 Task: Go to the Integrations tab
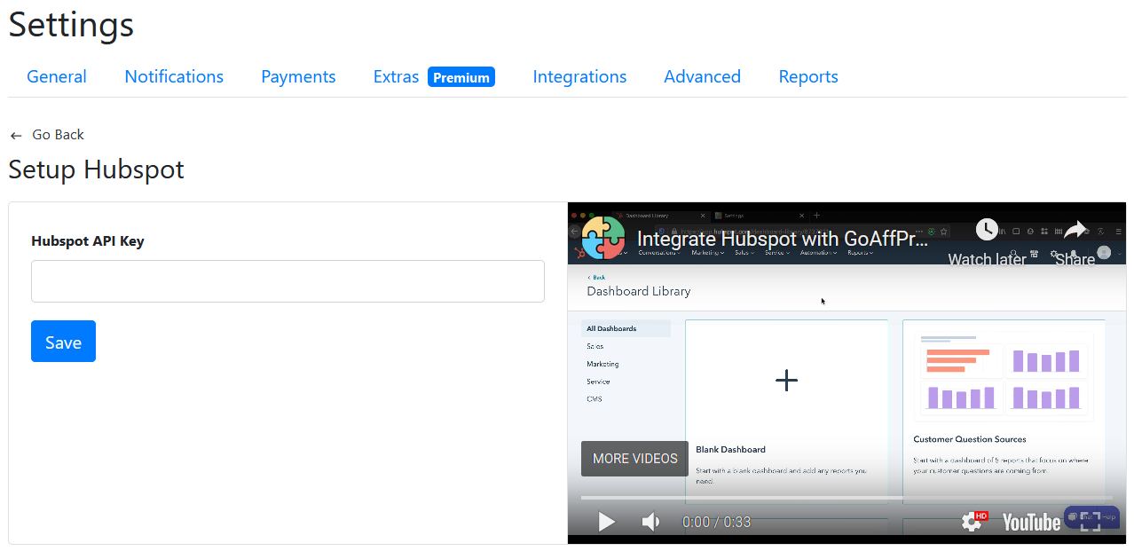(579, 77)
